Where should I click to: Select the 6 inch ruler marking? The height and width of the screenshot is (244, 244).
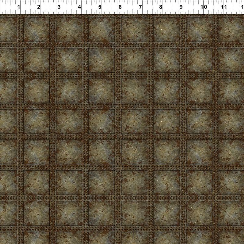tap(120, 7)
